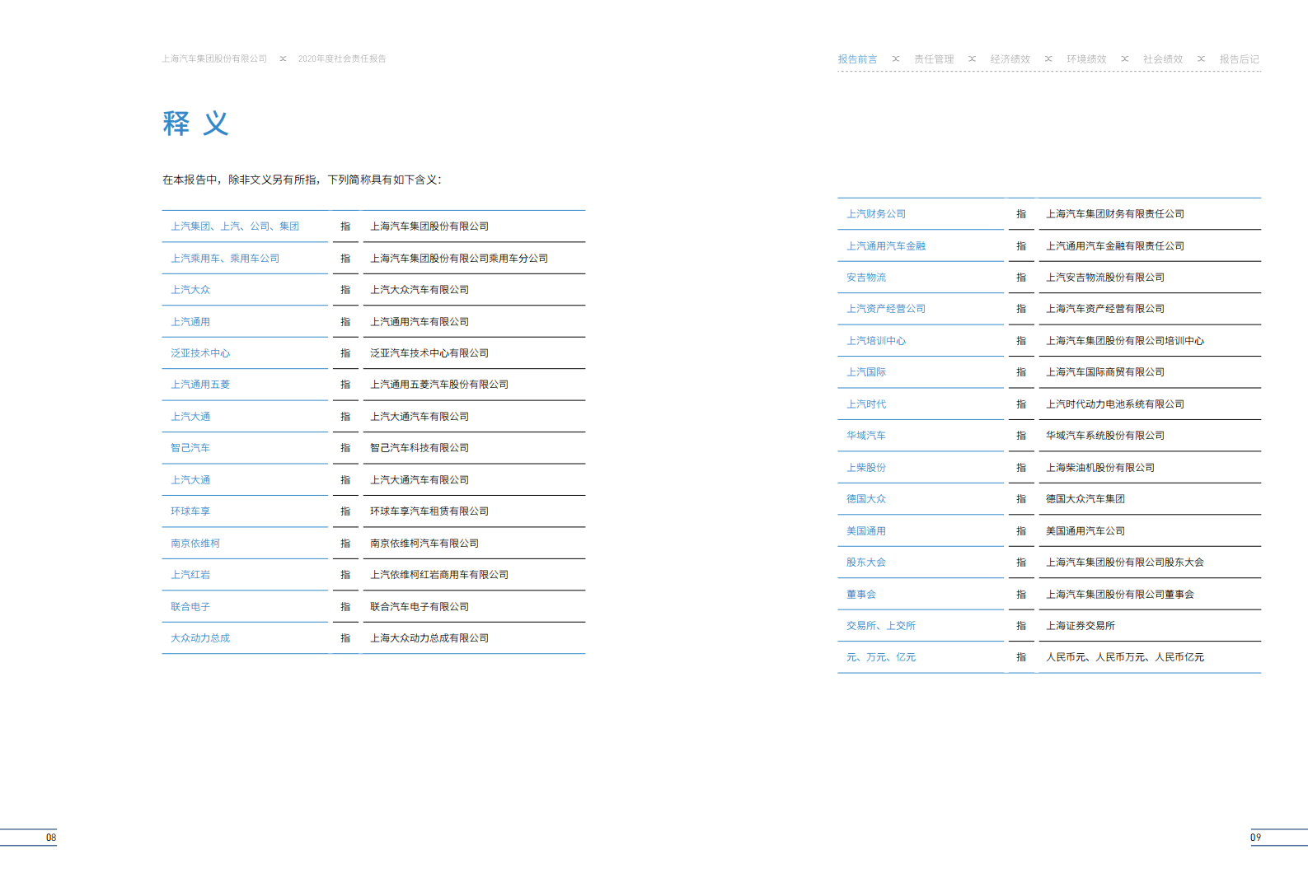Select the term 泛亚技术中心
This screenshot has width=1308, height=887.
point(200,353)
